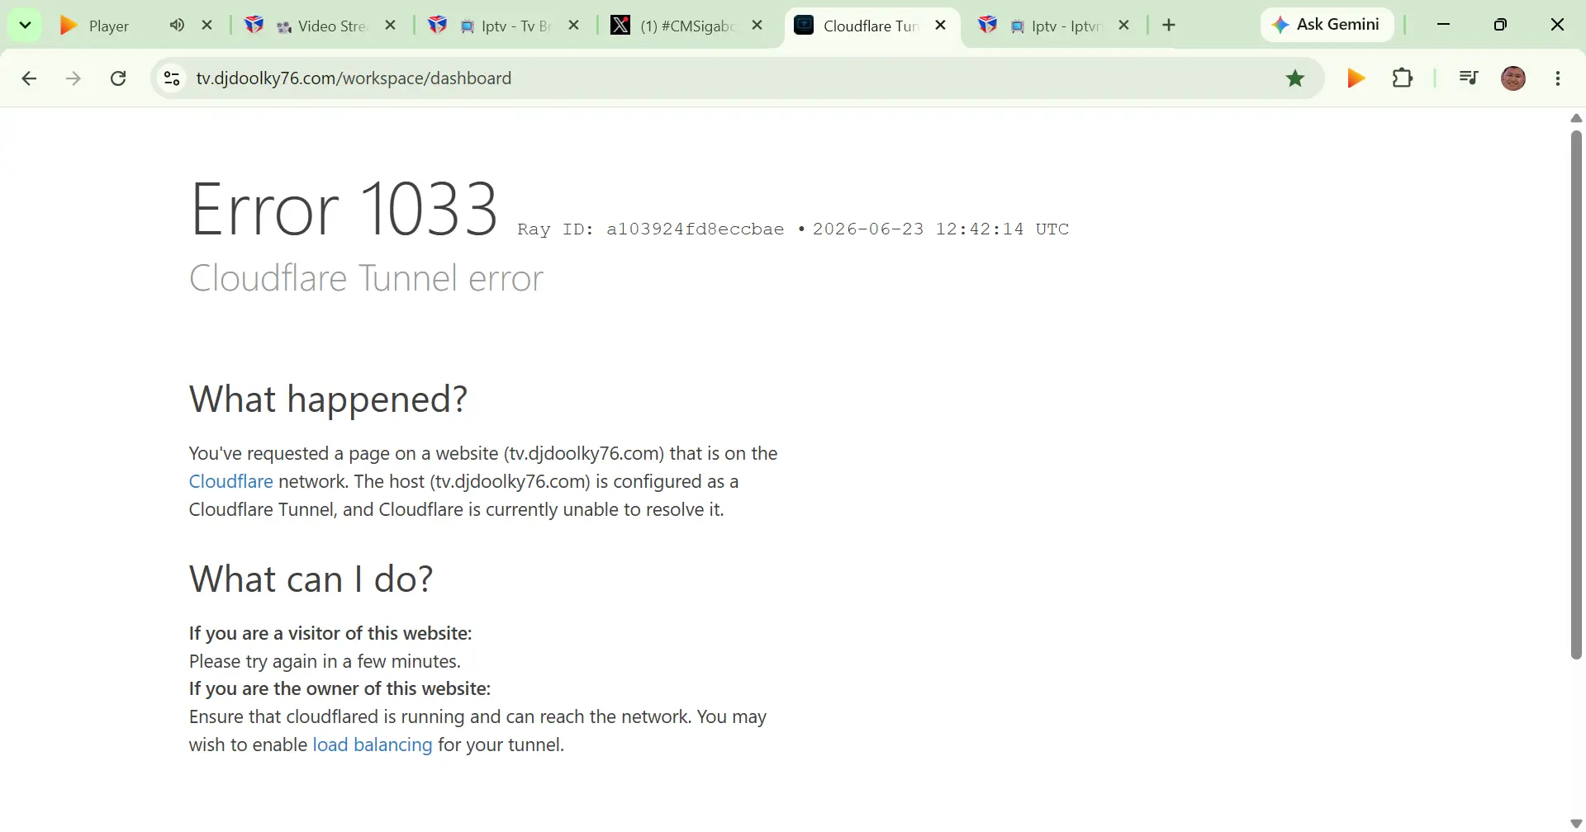The width and height of the screenshot is (1586, 832).
Task: Close the Iptv - Iptvn tab
Action: pyautogui.click(x=1124, y=26)
